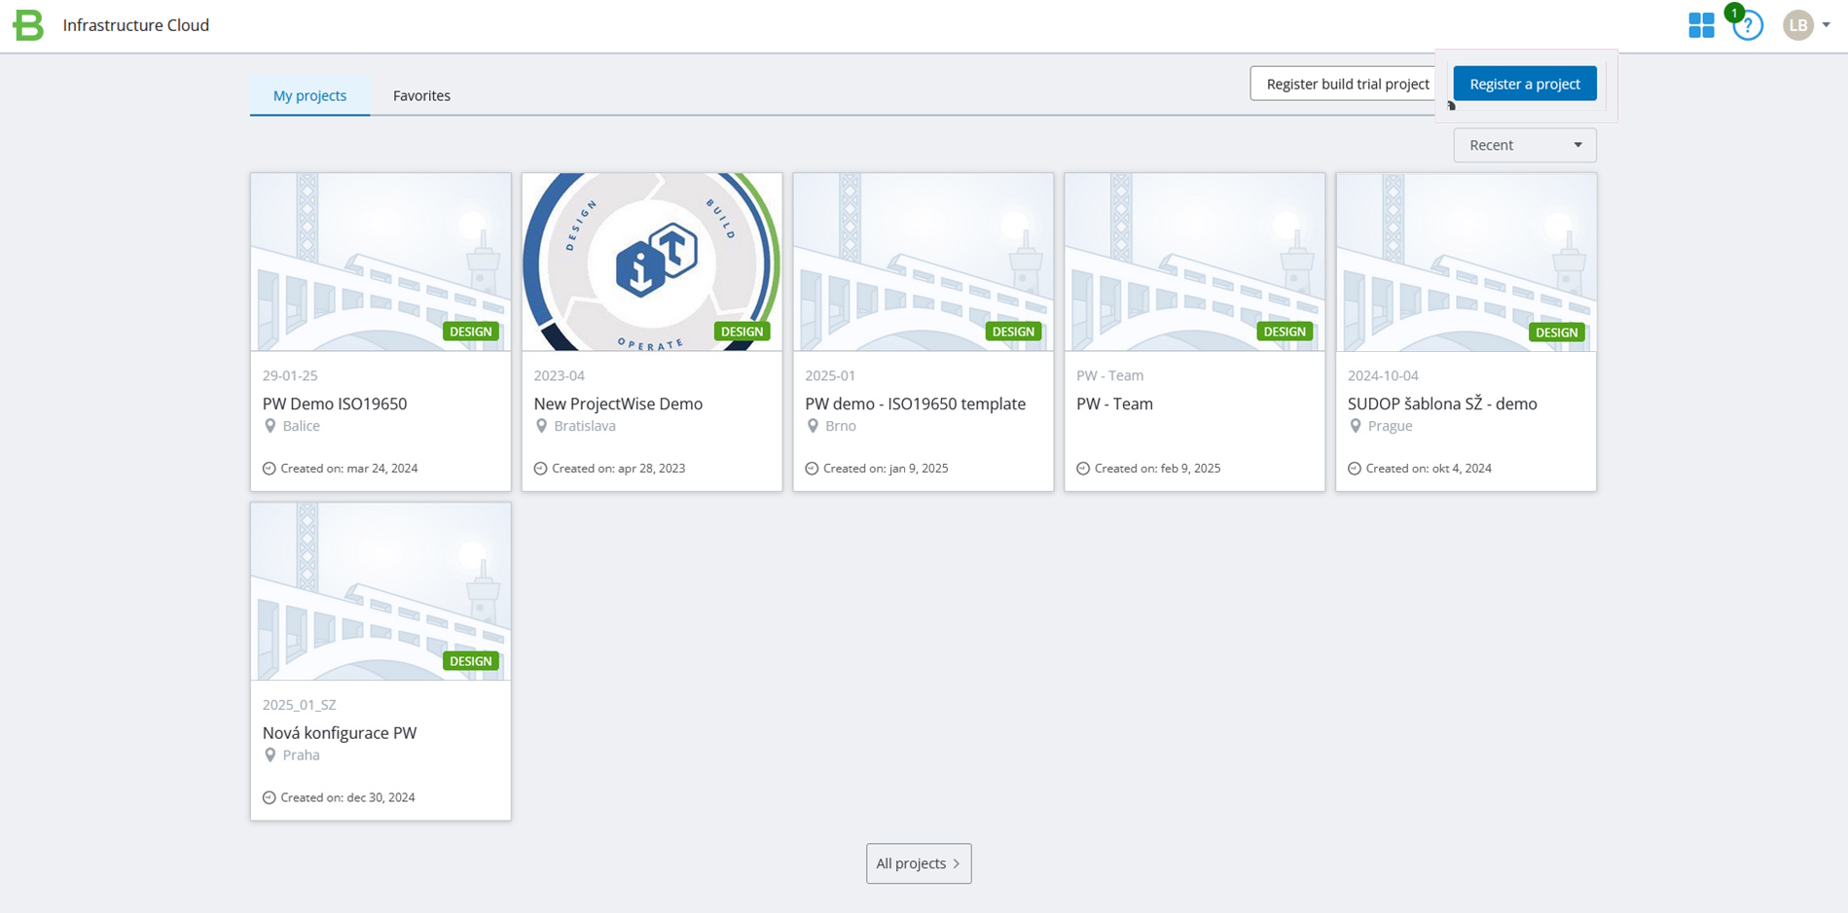Click the DESIGN badge on SUDOP šablona SŽ - demo
Viewport: 1848px width, 913px height.
tap(1556, 332)
